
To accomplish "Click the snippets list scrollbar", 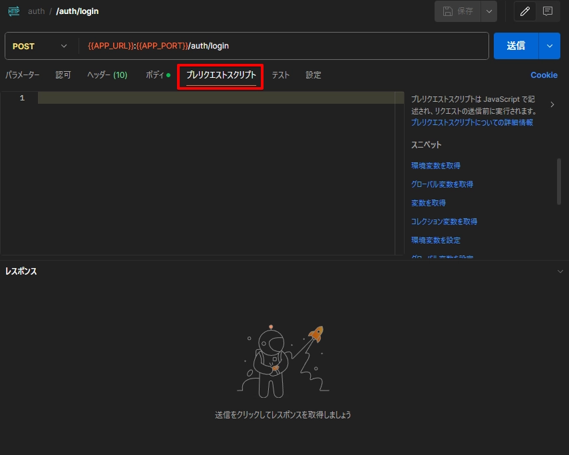I will 559,182.
